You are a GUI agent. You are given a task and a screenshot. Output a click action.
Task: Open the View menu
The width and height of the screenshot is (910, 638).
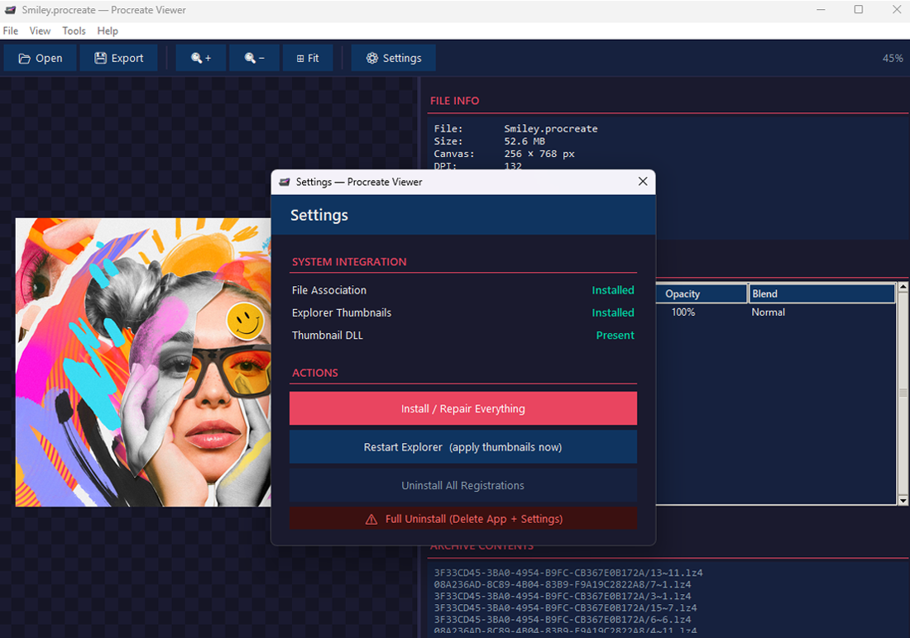click(x=40, y=31)
